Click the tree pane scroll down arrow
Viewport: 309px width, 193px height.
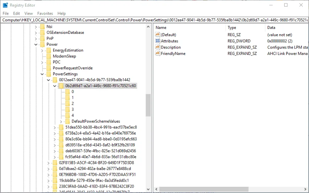coord(148,189)
